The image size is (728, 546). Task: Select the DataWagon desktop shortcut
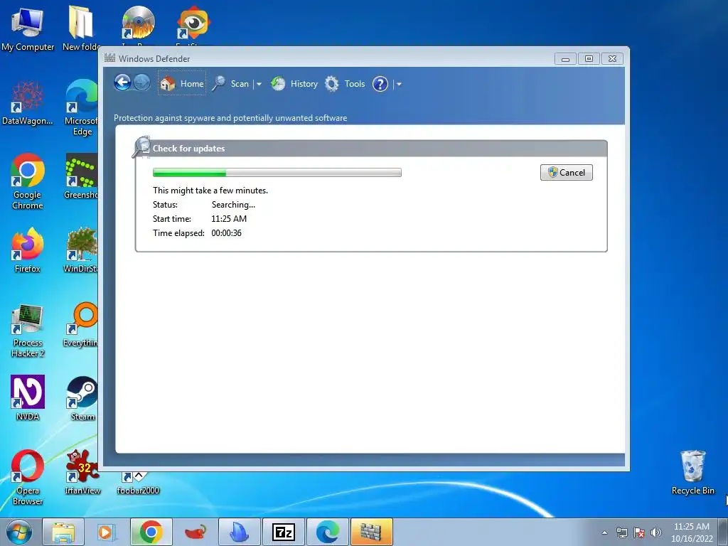click(x=28, y=103)
